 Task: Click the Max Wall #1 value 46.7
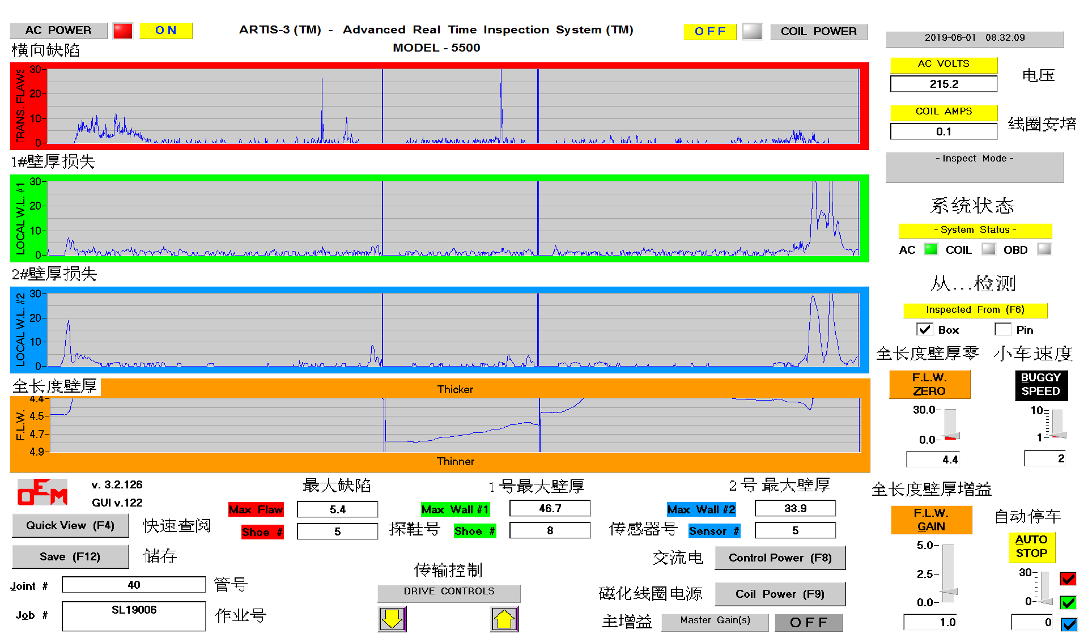550,508
